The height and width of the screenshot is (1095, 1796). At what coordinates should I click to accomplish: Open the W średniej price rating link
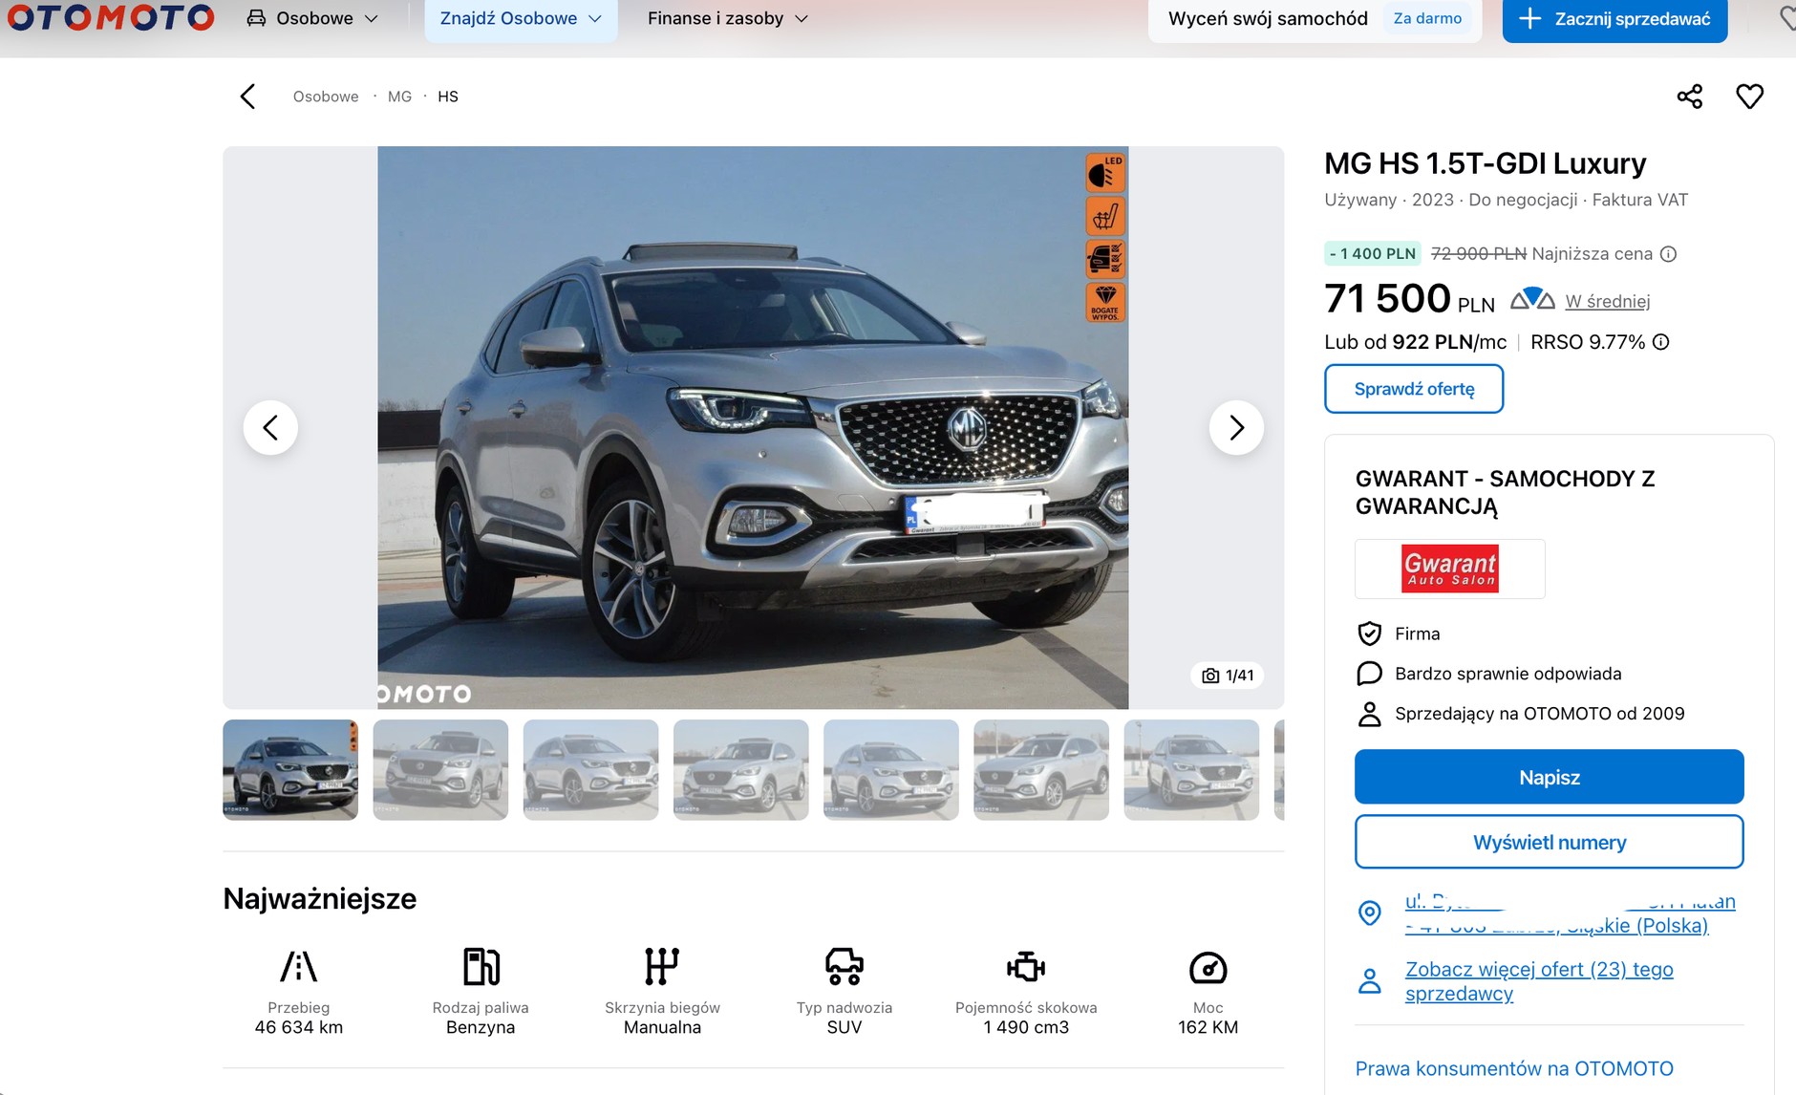(x=1608, y=301)
